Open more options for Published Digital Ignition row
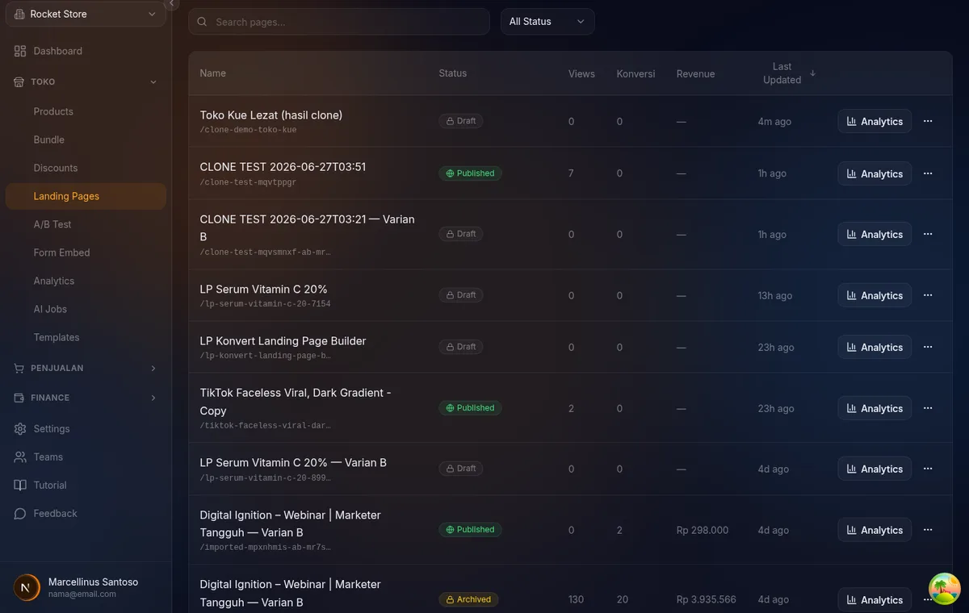Viewport: 969px width, 613px height. click(927, 530)
